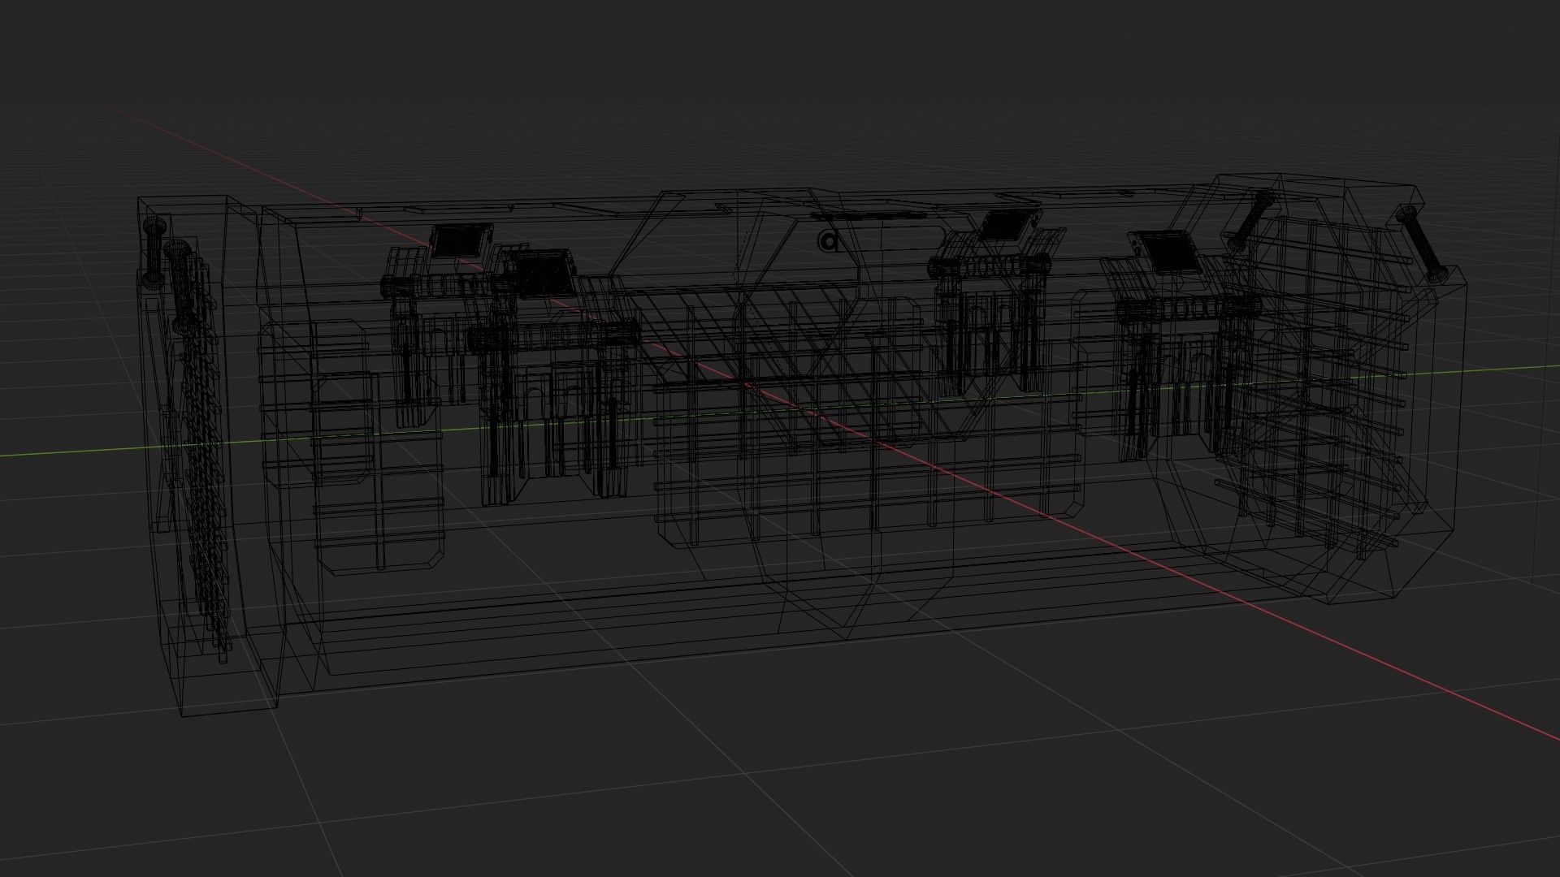Click the circular logo emblem near top center
The height and width of the screenshot is (877, 1560).
[x=828, y=241]
